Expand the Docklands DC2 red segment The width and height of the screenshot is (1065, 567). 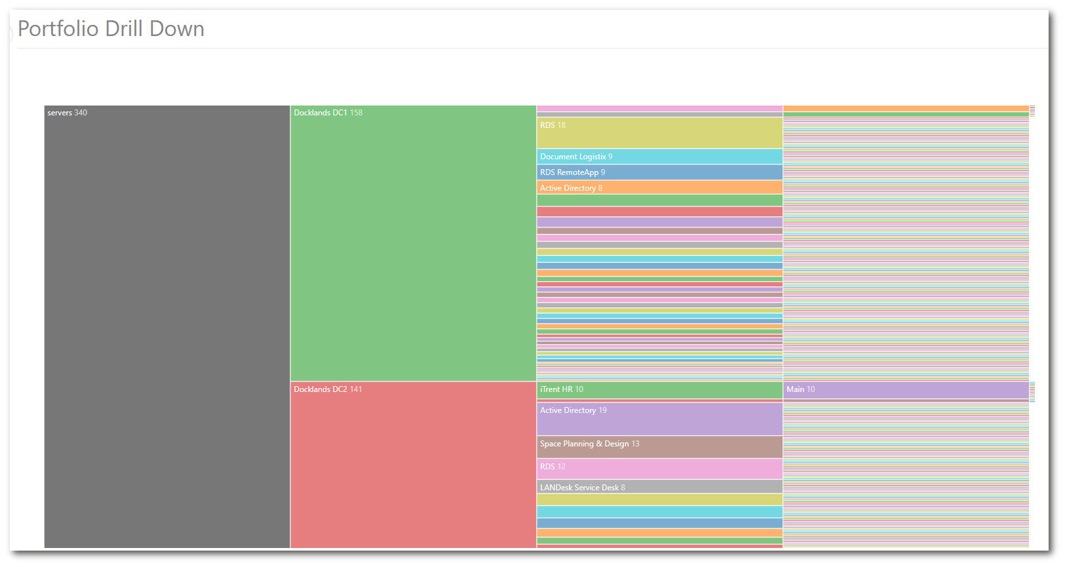tap(413, 464)
